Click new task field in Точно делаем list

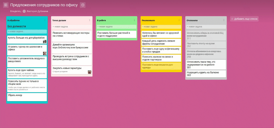click(x=72, y=27)
